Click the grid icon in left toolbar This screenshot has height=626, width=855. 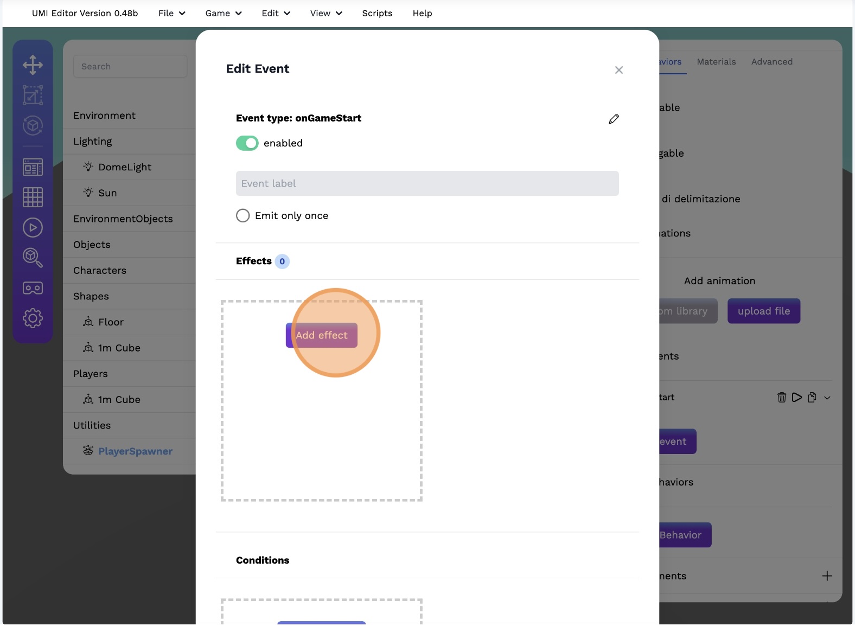tap(33, 197)
